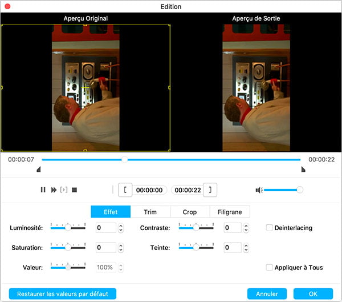Screen dimensions: 342x302
Task: Pause the video playback
Action: (x=43, y=190)
